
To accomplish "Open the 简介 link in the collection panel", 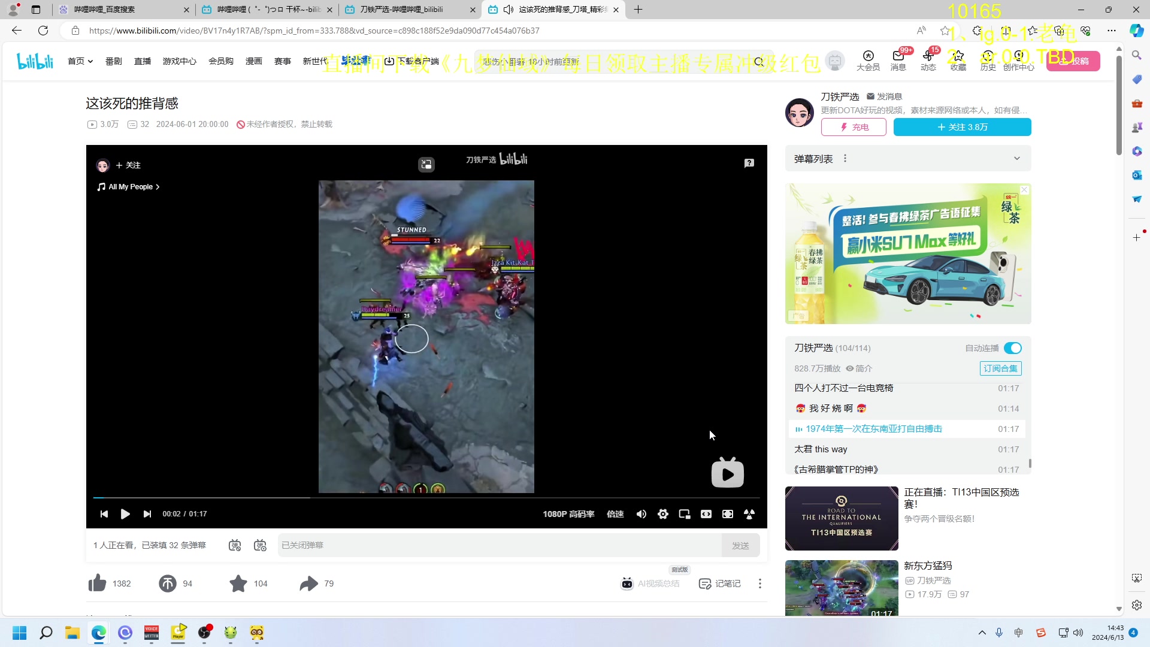I will coord(859,368).
